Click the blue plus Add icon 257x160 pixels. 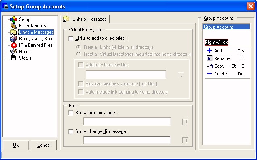209,51
